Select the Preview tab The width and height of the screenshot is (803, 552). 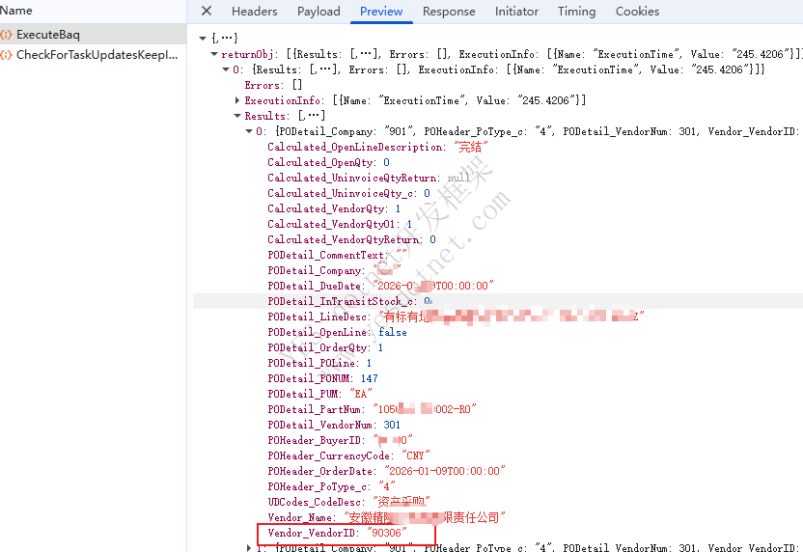[x=381, y=12]
